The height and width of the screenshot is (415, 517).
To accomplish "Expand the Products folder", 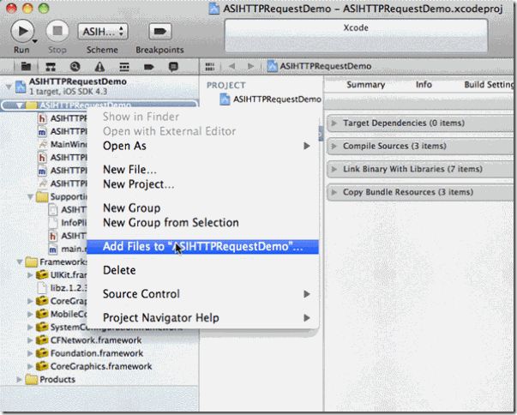I will (20, 379).
